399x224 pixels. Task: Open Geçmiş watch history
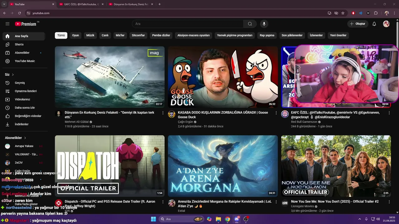coord(24,83)
